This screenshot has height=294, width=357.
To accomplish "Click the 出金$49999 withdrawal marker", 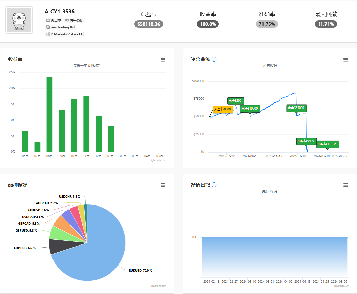I will pos(306,141).
